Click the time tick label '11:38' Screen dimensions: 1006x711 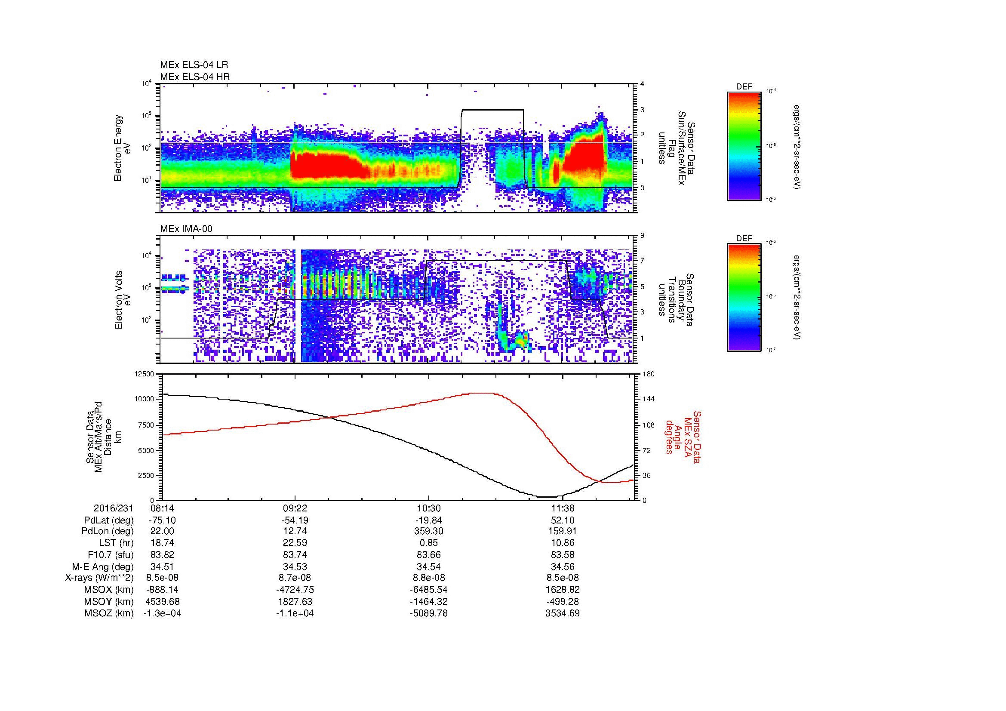[x=563, y=508]
